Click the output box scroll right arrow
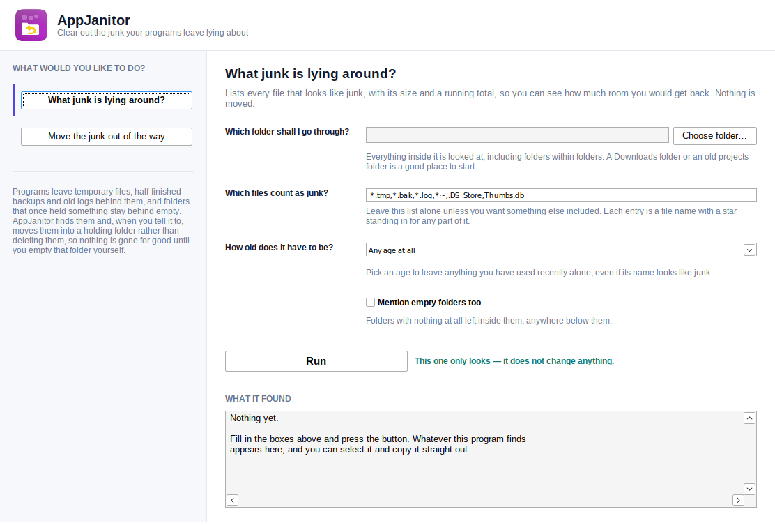 [x=738, y=501]
